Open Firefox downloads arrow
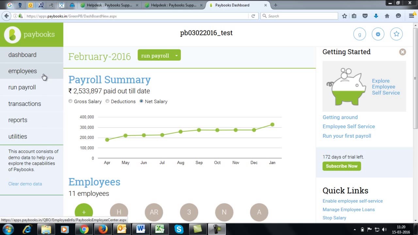The width and height of the screenshot is (418, 235). pos(376,16)
